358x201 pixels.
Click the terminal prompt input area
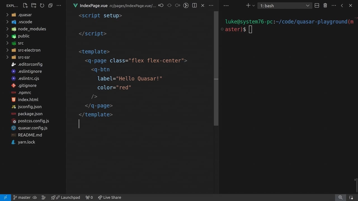[250, 29]
